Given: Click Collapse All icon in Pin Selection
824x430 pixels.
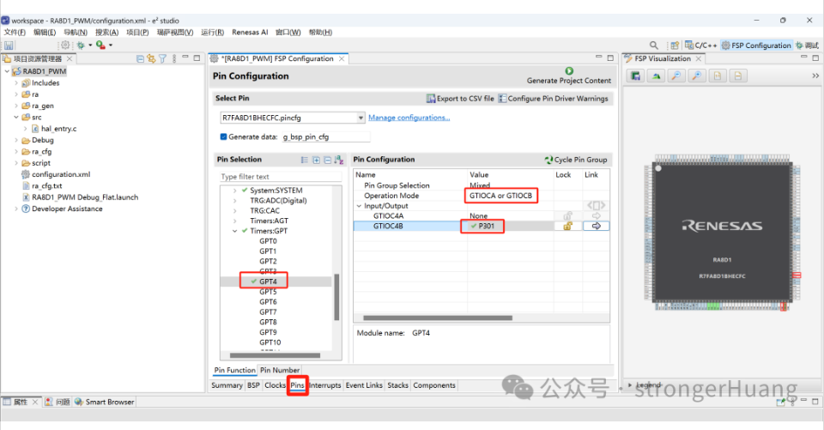Looking at the screenshot, I should click(327, 160).
